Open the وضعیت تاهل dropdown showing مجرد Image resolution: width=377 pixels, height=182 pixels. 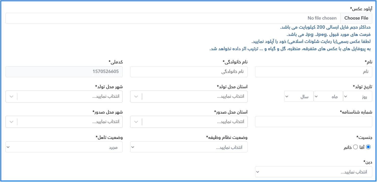coord(64,147)
